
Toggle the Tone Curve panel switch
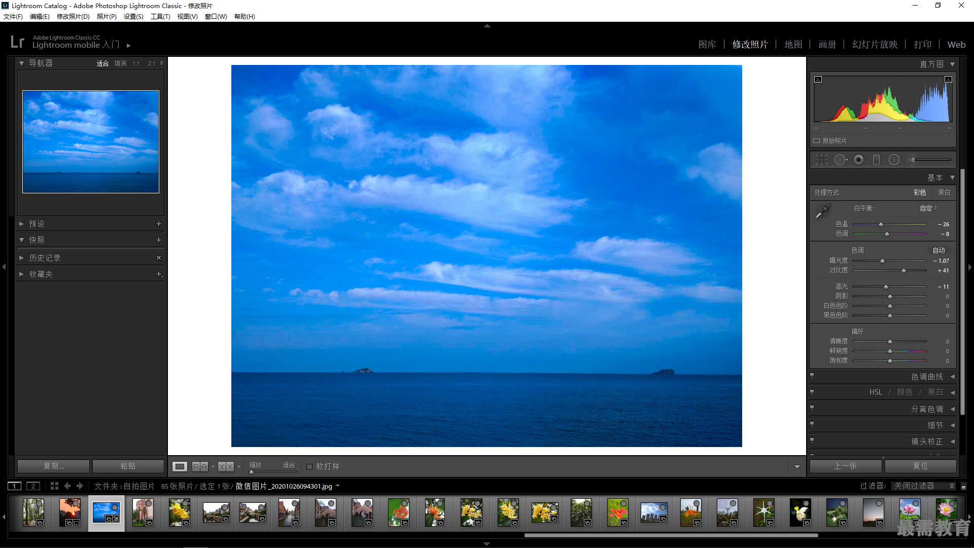pyautogui.click(x=812, y=376)
